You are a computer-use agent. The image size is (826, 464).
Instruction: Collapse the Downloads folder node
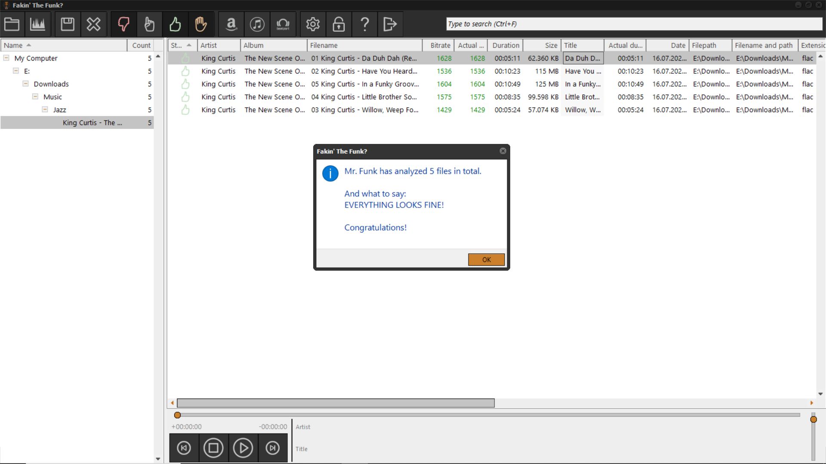(x=26, y=83)
